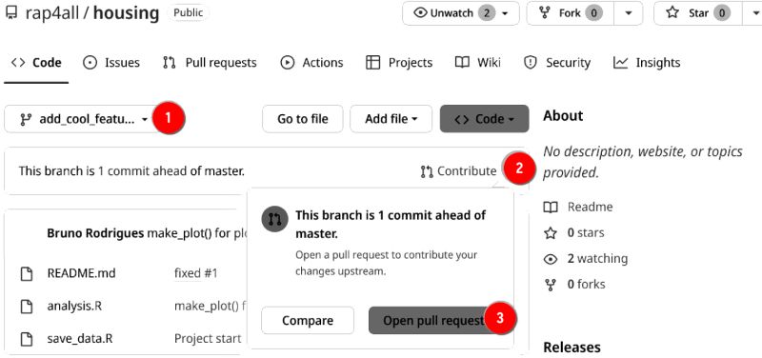Toggle the Contribute dropdown
The width and height of the screenshot is (762, 358).
coord(459,171)
